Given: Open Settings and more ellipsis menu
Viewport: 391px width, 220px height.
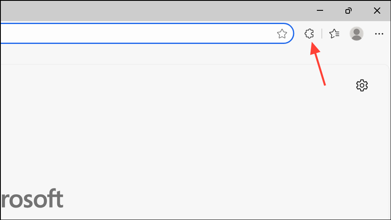Looking at the screenshot, I should point(379,34).
